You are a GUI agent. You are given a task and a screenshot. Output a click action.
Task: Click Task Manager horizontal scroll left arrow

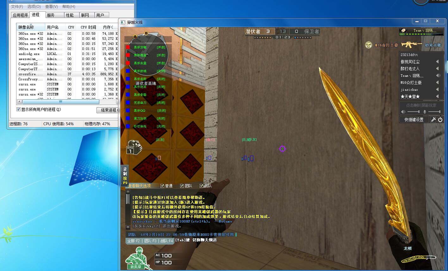tap(19, 102)
